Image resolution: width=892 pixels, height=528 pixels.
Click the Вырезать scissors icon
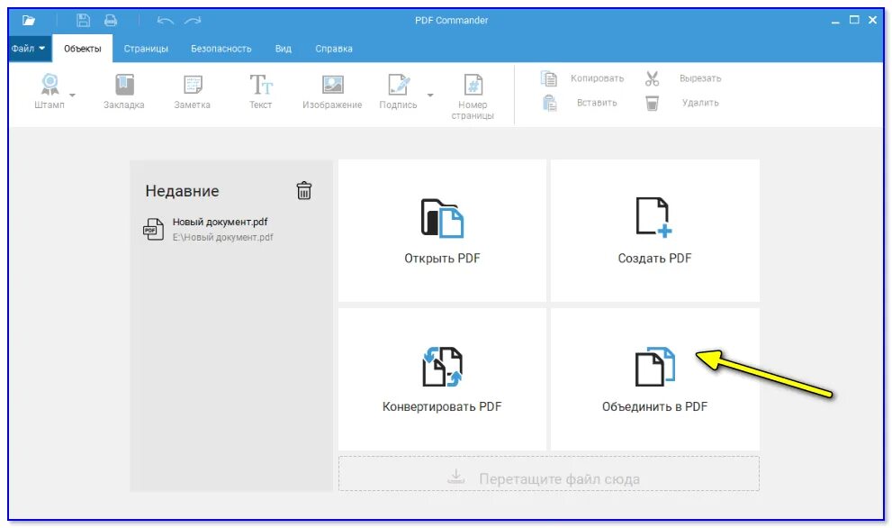(x=652, y=78)
